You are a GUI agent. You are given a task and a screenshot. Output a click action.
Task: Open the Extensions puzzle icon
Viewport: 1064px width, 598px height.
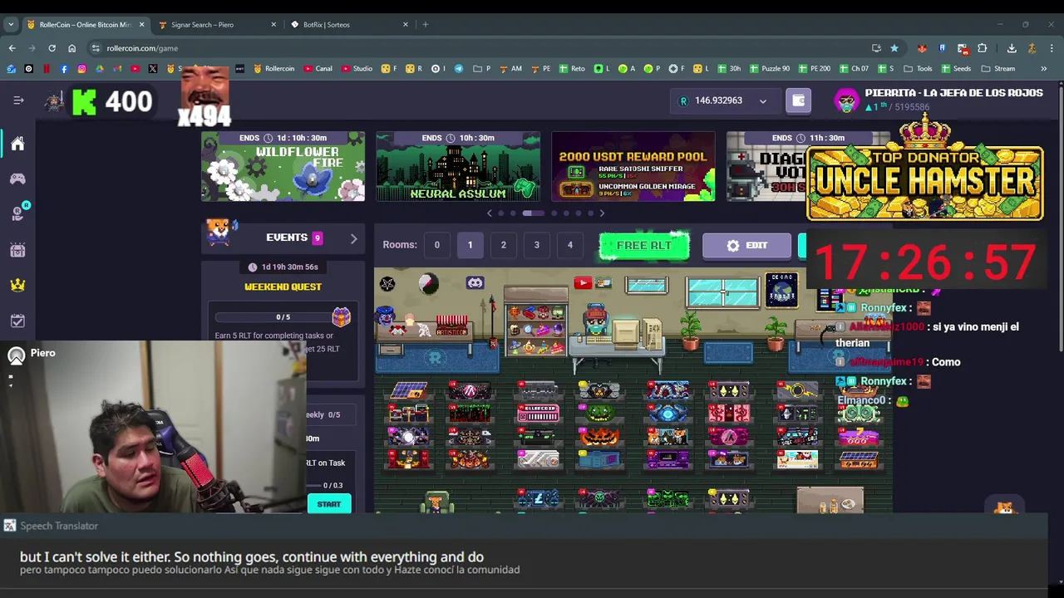pyautogui.click(x=983, y=48)
